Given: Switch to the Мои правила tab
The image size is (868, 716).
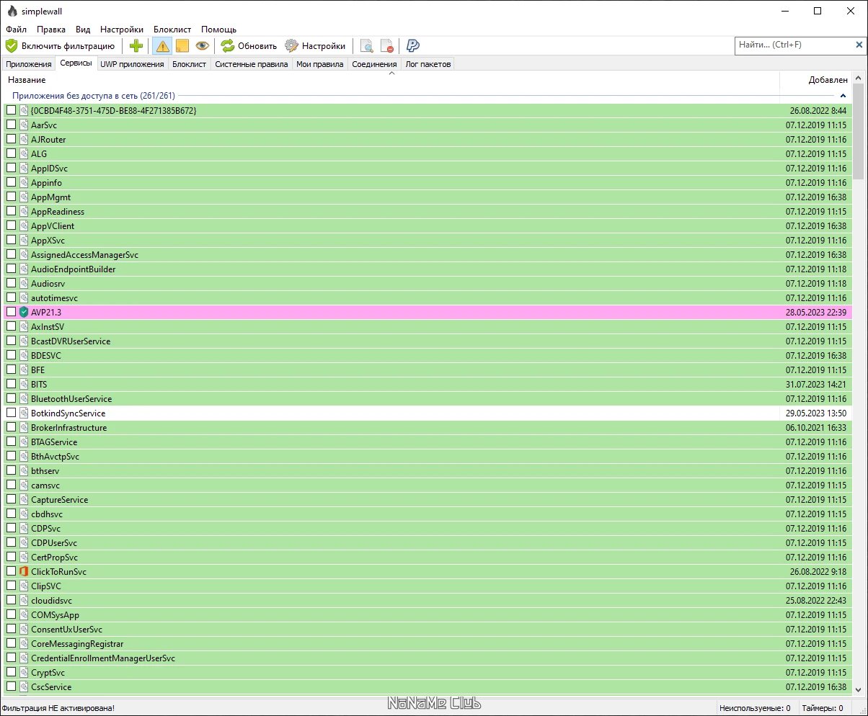Looking at the screenshot, I should click(320, 64).
